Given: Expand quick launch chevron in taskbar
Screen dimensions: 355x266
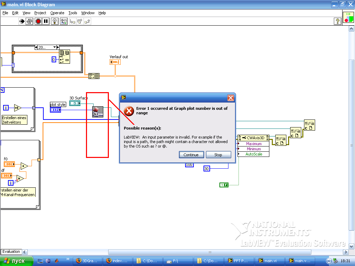Looking at the screenshot, I should click(x=68, y=259).
